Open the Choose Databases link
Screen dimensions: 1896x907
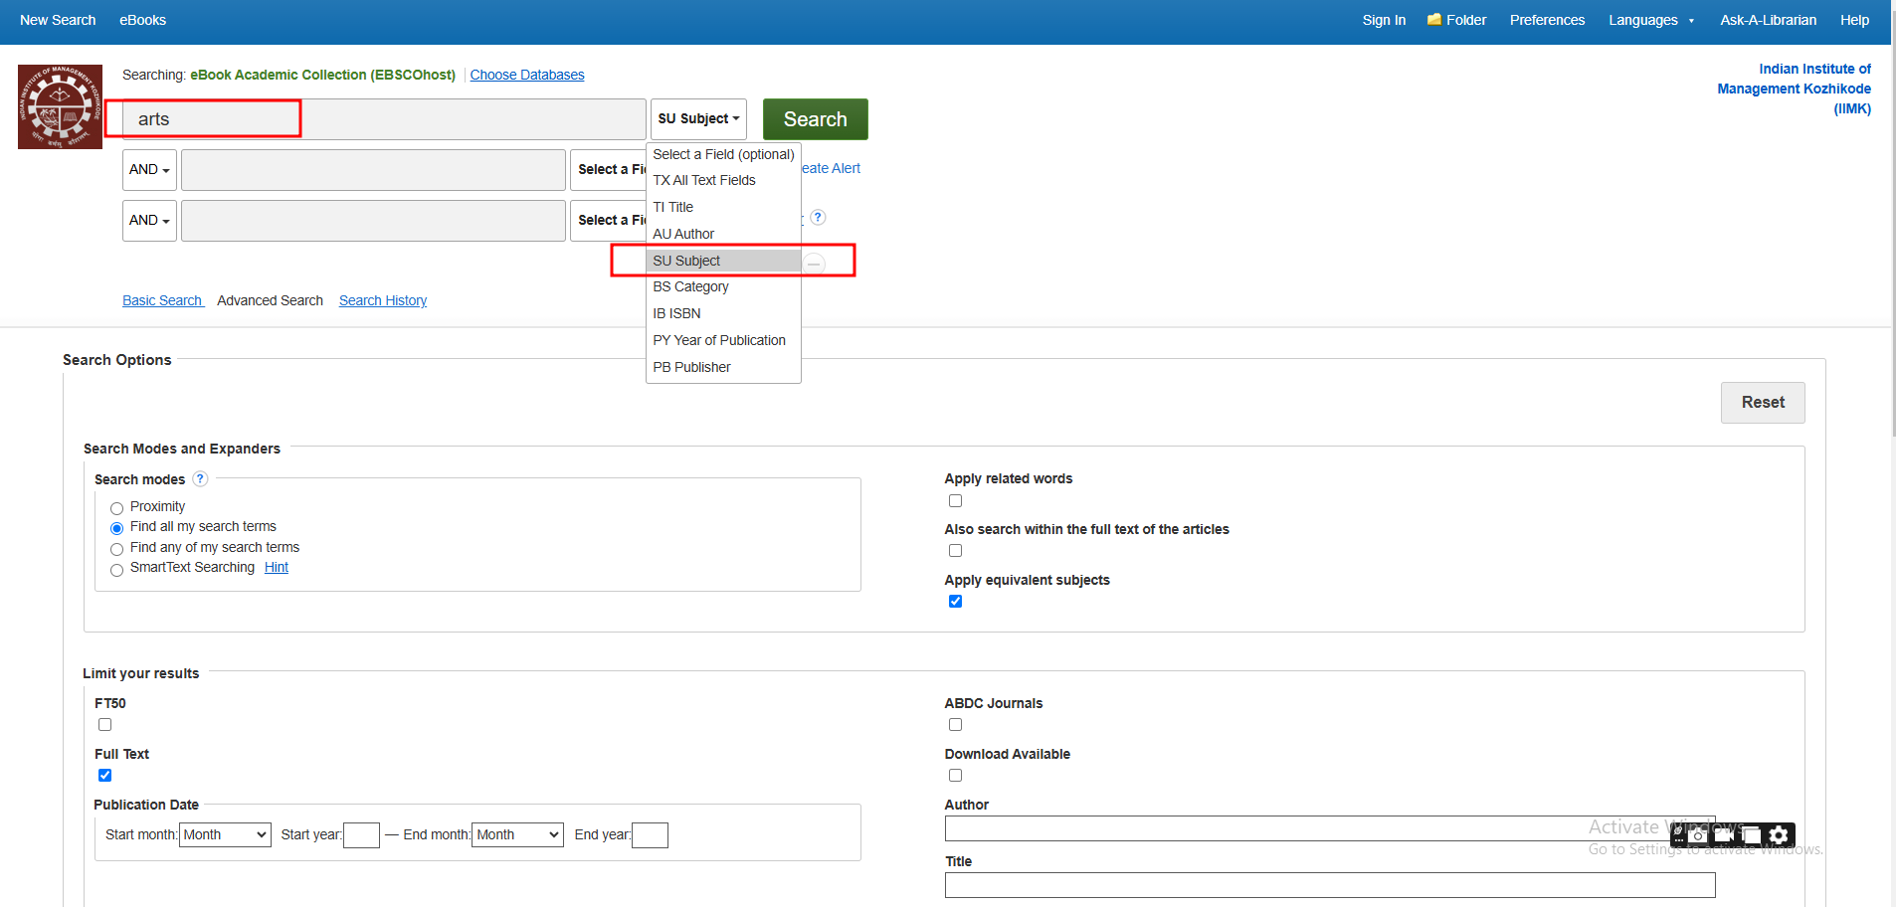527,75
